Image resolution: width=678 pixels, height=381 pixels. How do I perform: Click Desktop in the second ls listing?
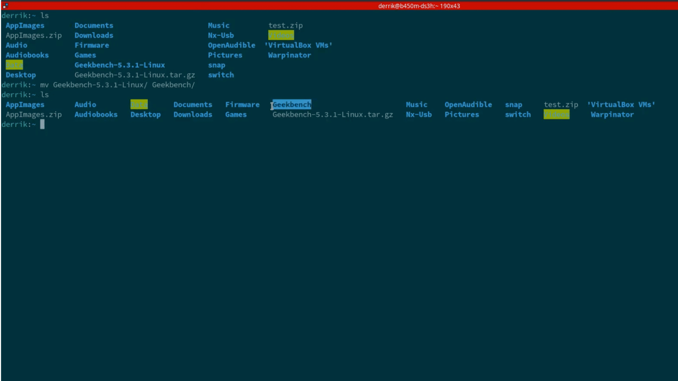[x=145, y=114]
